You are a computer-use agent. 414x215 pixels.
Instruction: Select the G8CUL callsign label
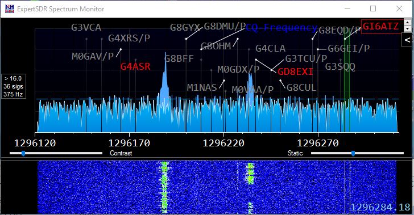[301, 87]
